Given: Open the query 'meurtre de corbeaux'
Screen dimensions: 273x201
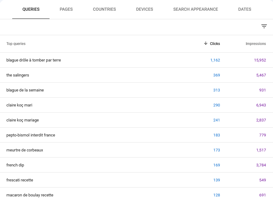Looking at the screenshot, I should tap(24, 150).
